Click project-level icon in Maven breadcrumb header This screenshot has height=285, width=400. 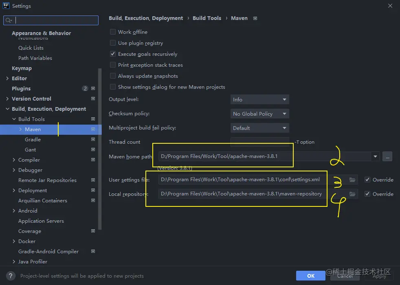pos(255,18)
